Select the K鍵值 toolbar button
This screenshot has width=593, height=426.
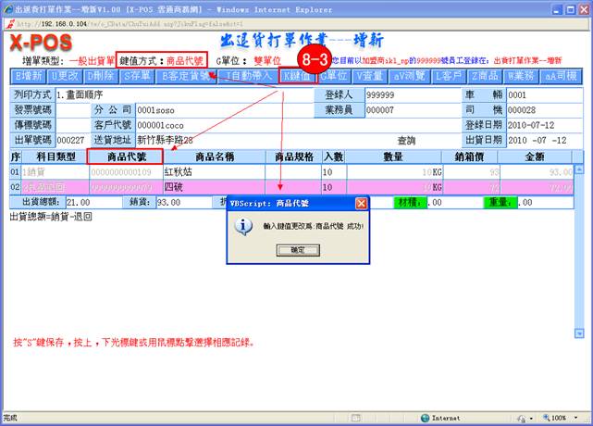[298, 76]
